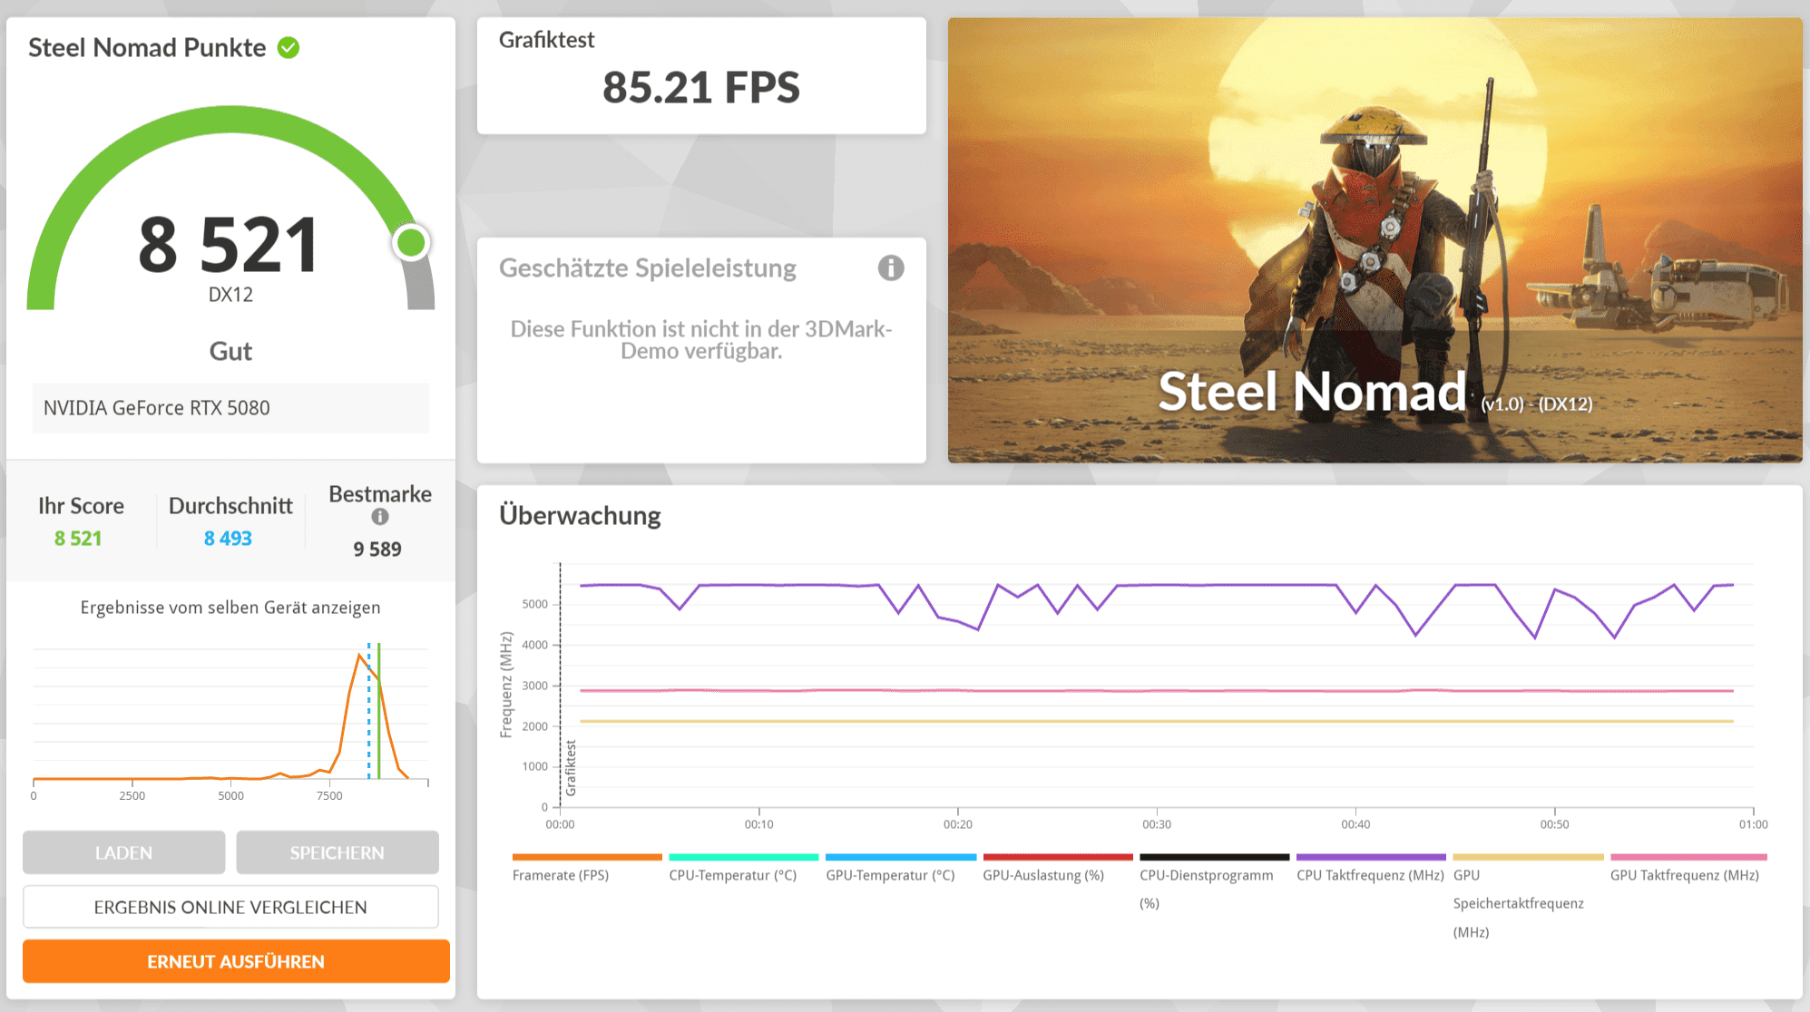This screenshot has height=1012, width=1810.
Task: Click the Durchschnitt score 8 493
Action: [x=228, y=539]
